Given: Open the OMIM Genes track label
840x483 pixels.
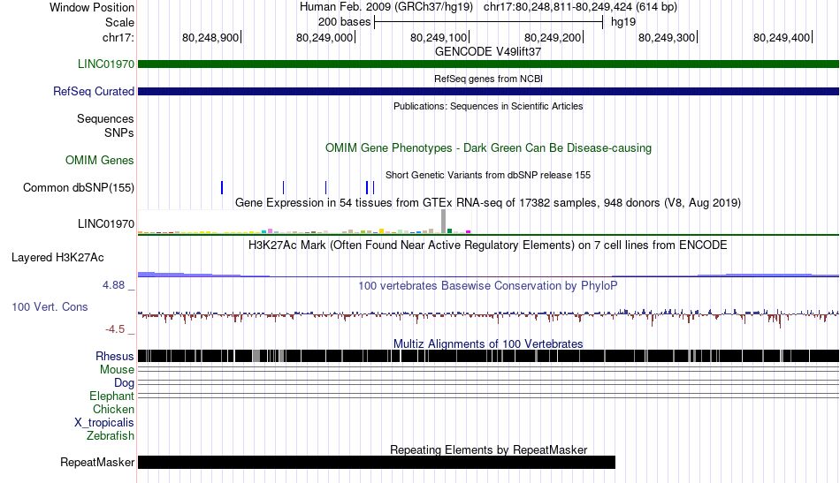Looking at the screenshot, I should coord(99,161).
